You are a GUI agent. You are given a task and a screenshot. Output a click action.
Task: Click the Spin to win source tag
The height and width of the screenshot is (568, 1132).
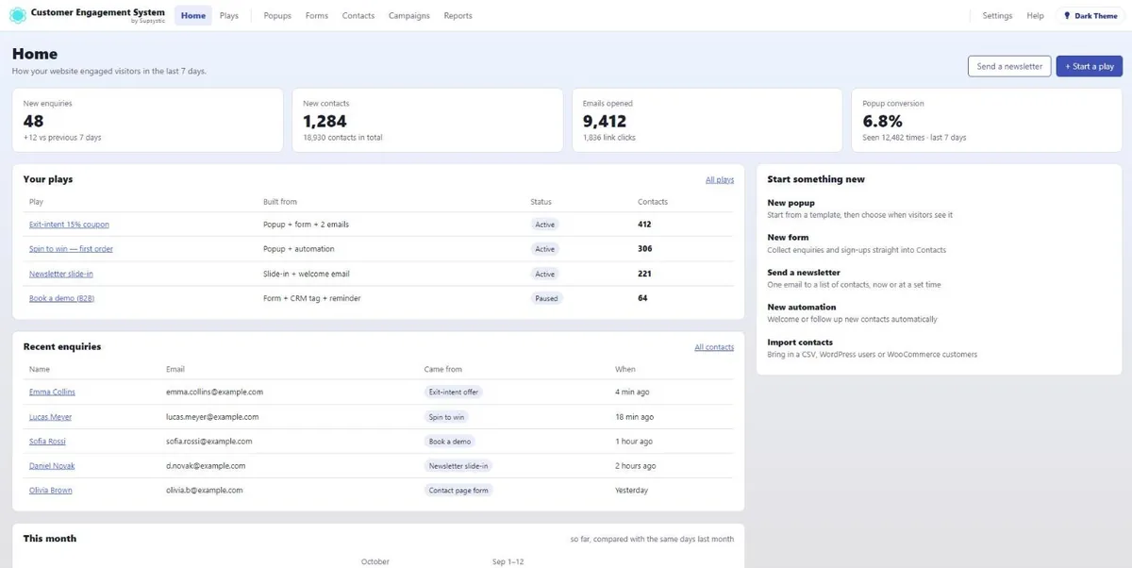tap(446, 416)
